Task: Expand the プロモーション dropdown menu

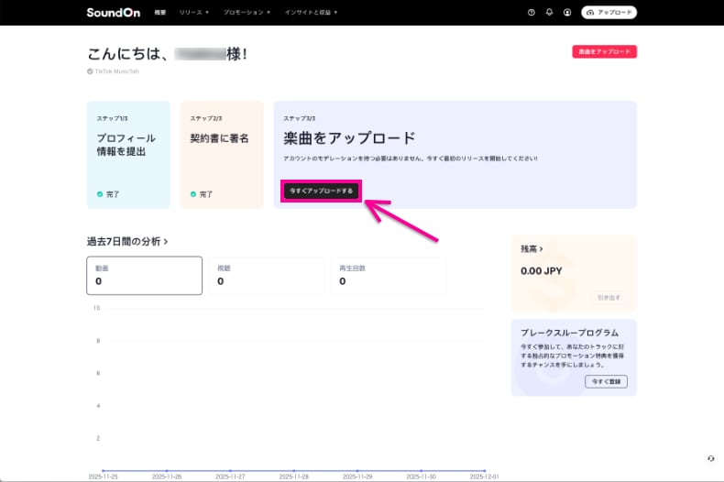Action: (x=247, y=13)
